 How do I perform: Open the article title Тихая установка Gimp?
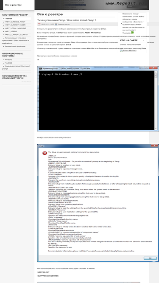tap(67, 20)
